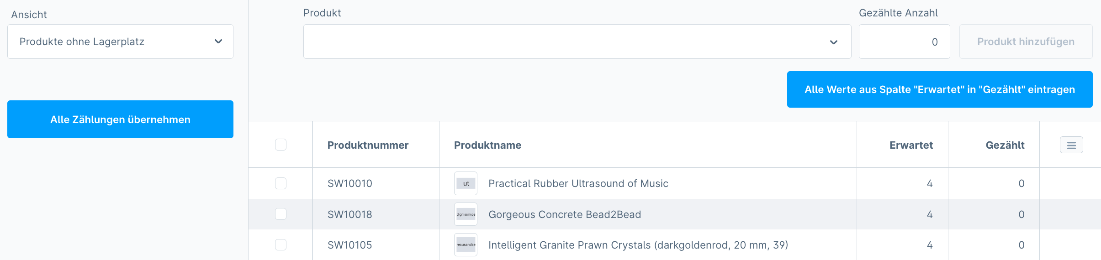Open Gorgeous Concrete Bead2Bead product thumbnail

coord(466,214)
